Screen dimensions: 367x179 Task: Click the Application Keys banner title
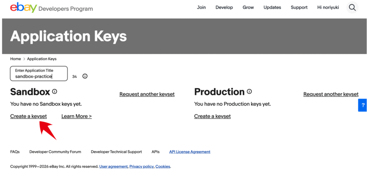point(68,36)
